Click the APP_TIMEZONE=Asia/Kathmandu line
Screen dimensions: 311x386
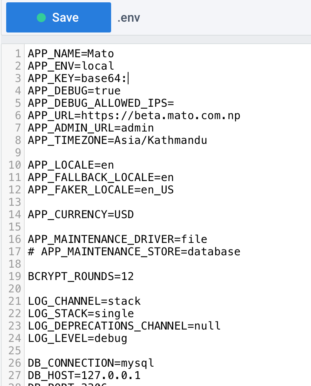(116, 140)
